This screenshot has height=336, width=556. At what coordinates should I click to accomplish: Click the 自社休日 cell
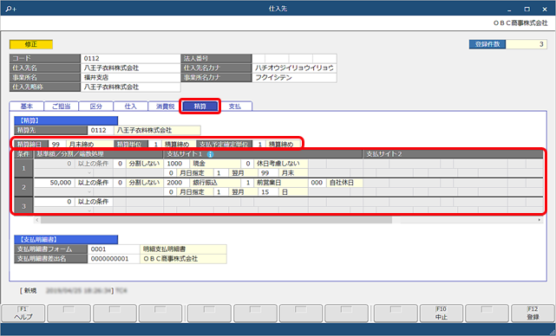click(x=344, y=183)
